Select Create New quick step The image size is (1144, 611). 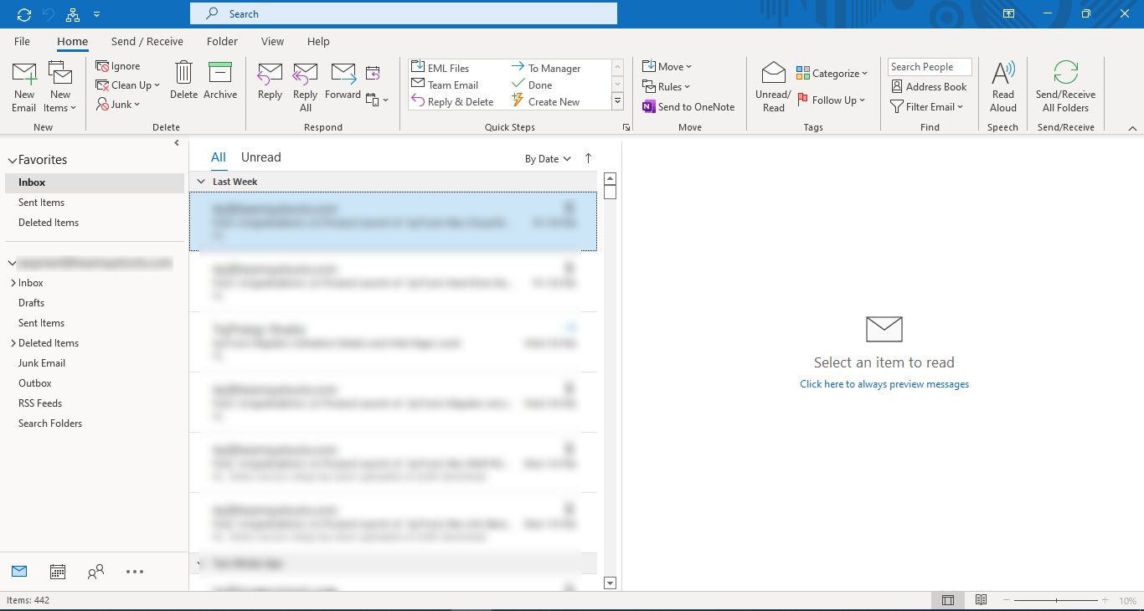point(545,101)
